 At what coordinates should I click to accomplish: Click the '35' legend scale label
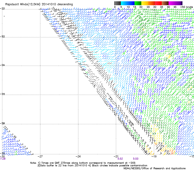[x=161, y=7]
